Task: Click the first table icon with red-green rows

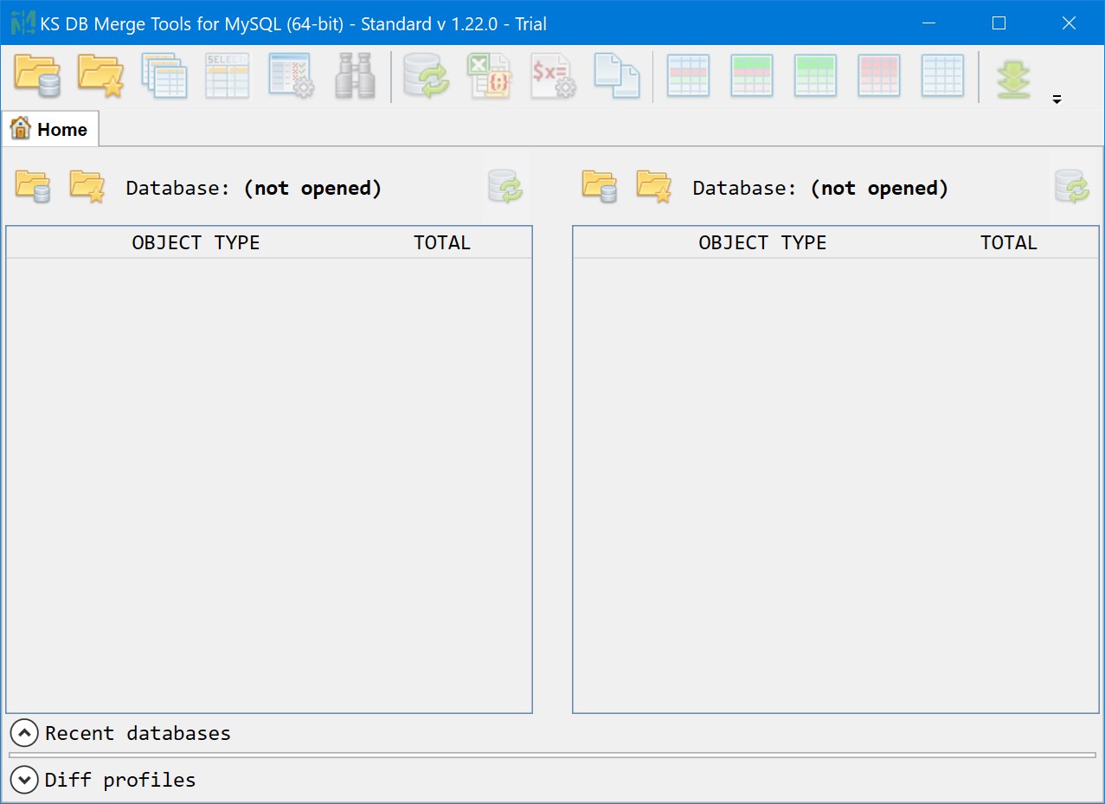Action: tap(689, 76)
